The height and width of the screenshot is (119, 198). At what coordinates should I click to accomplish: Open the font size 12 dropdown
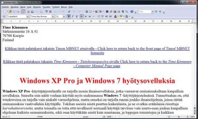[64, 17]
